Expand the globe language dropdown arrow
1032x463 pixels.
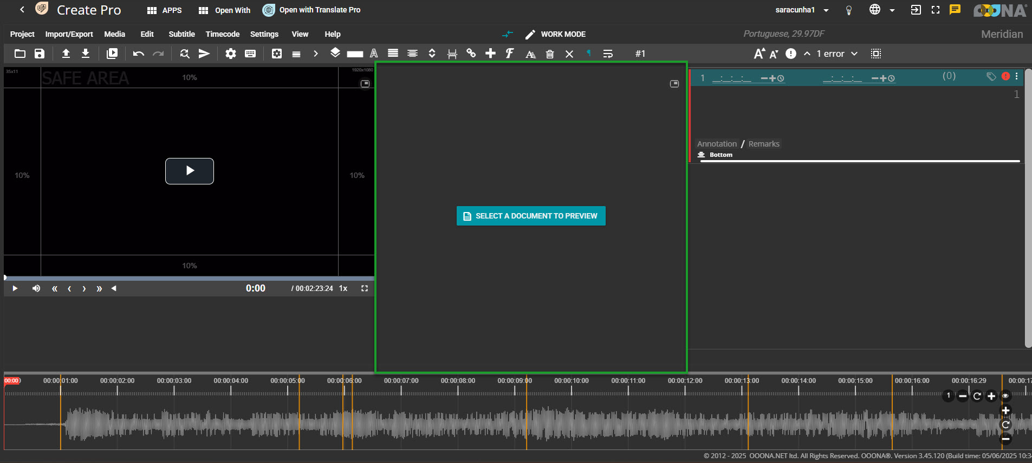pyautogui.click(x=892, y=10)
